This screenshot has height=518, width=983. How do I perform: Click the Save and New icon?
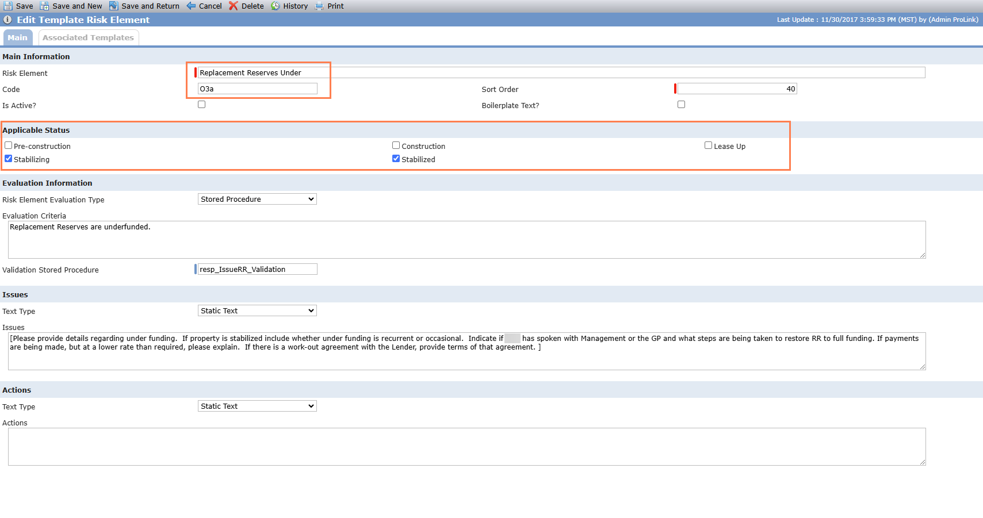point(44,6)
